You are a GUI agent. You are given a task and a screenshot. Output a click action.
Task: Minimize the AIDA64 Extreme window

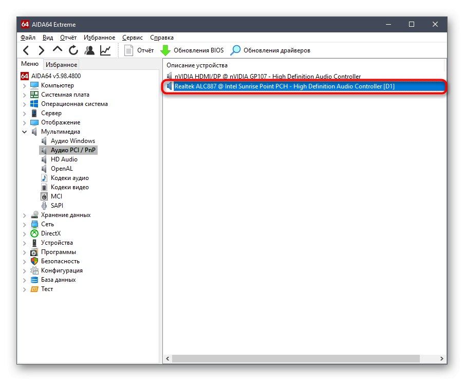pos(388,24)
